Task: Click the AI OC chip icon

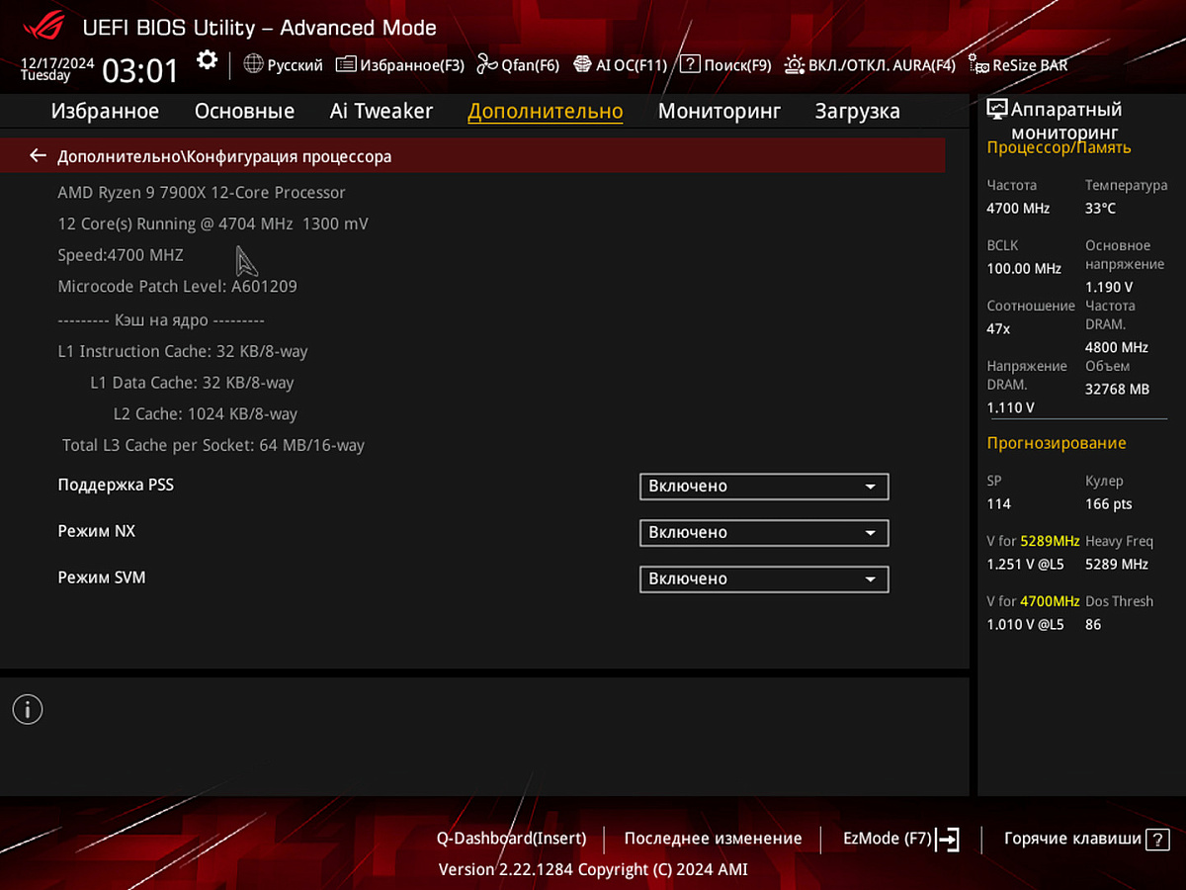Action: click(x=583, y=64)
